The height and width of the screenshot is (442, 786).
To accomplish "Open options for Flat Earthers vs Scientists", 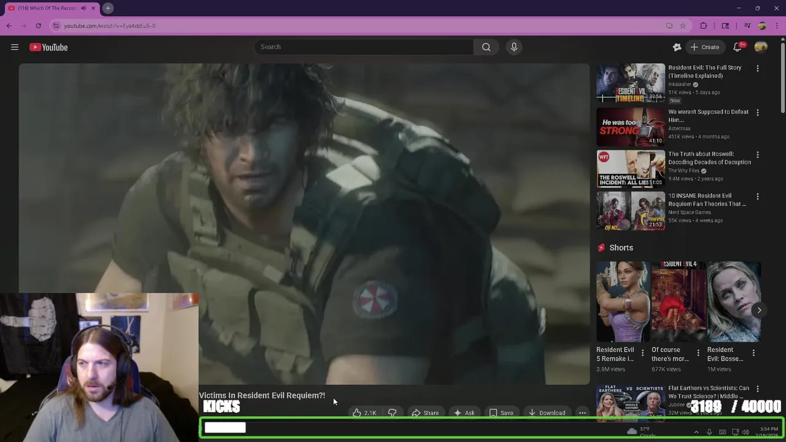I will [757, 389].
